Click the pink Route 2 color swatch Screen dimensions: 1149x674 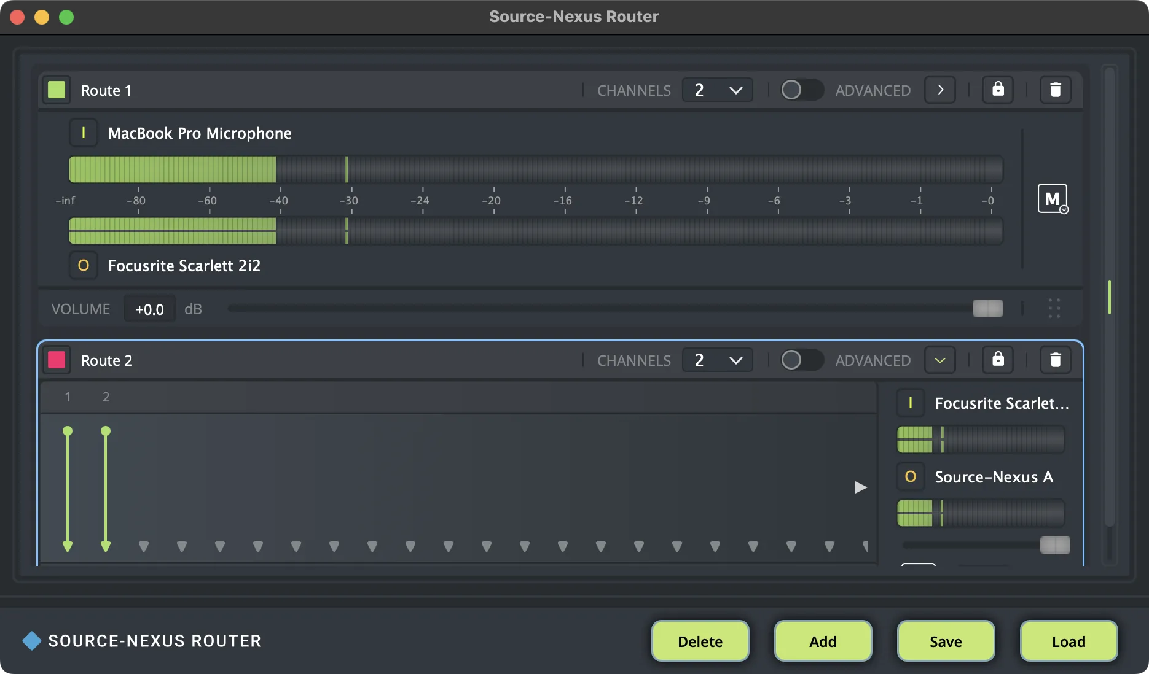[57, 360]
